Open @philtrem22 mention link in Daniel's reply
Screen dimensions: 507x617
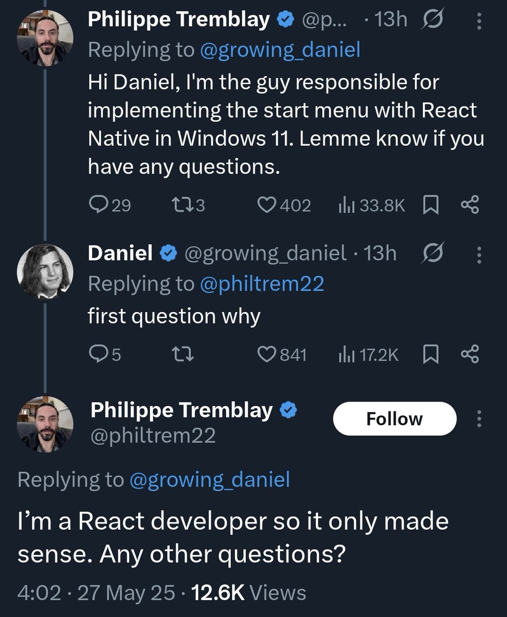[263, 283]
